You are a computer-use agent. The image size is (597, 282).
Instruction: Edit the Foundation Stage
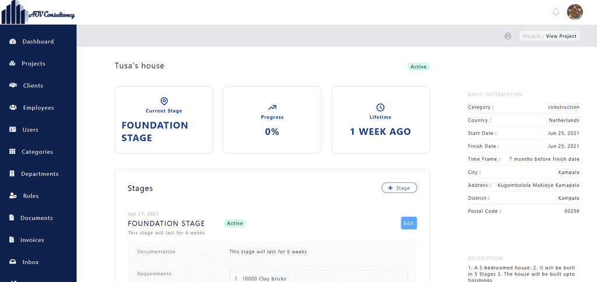click(x=409, y=223)
